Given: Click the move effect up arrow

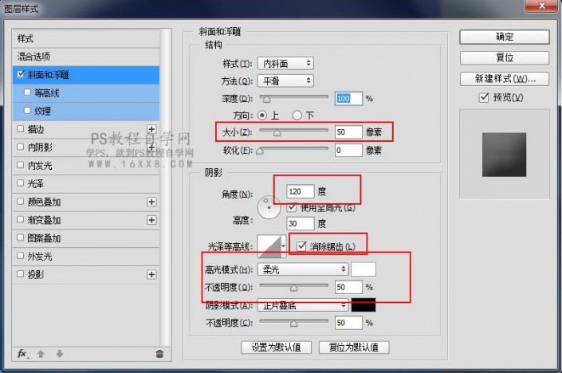Looking at the screenshot, I should [x=41, y=354].
